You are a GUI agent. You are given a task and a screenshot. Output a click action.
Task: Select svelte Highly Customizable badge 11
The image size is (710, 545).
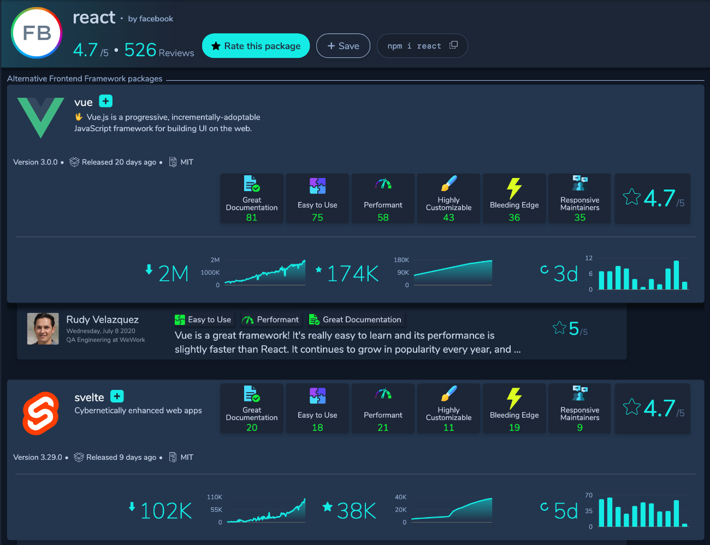point(448,408)
